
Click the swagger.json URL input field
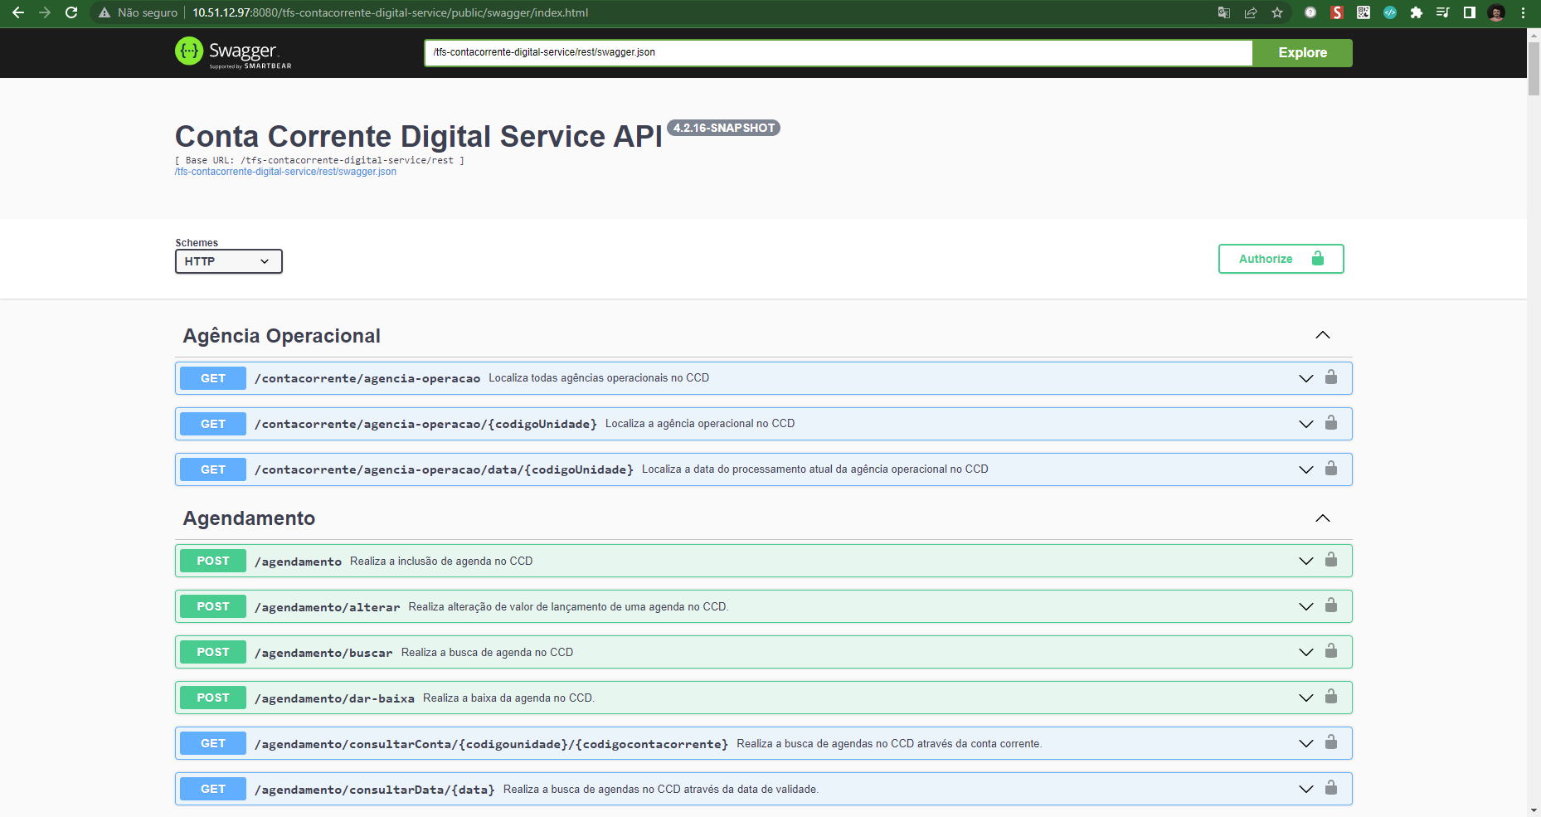(x=838, y=52)
